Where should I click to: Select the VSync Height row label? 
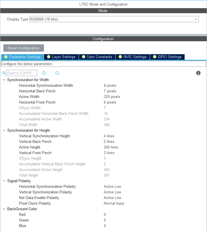[30, 158]
